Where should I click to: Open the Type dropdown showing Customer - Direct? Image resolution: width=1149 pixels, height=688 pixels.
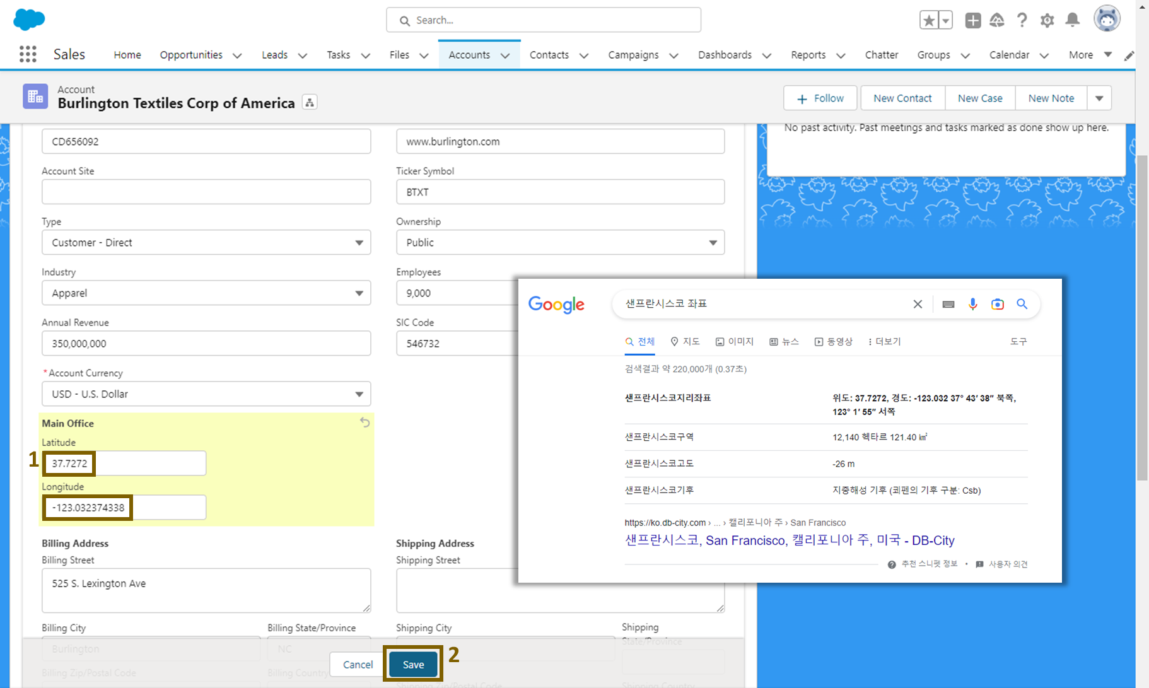tap(206, 242)
